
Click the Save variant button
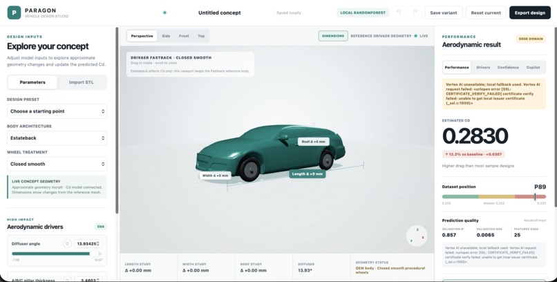point(444,12)
